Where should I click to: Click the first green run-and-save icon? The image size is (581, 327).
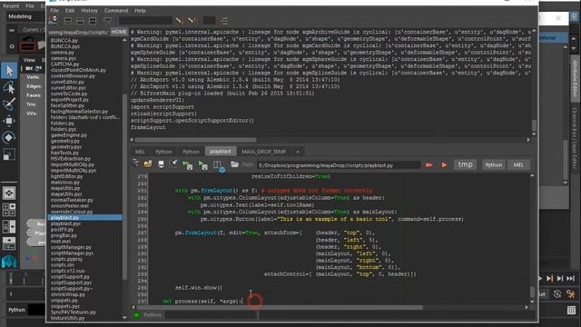[188, 164]
